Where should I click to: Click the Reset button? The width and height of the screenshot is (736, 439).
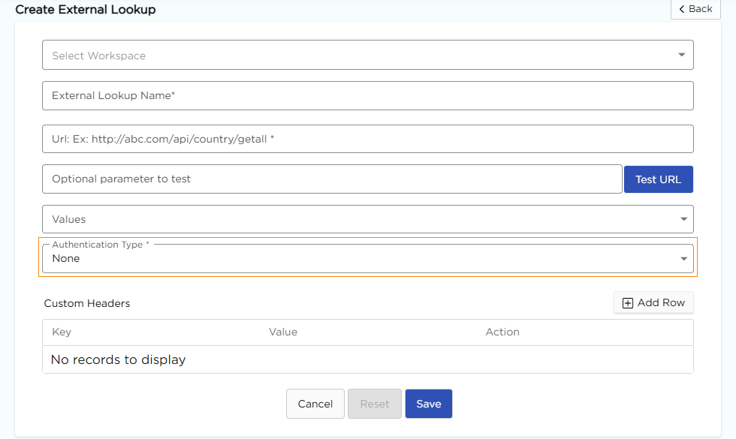[x=375, y=404]
